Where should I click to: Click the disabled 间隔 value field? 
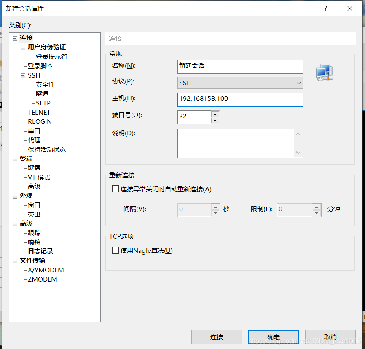pos(194,210)
